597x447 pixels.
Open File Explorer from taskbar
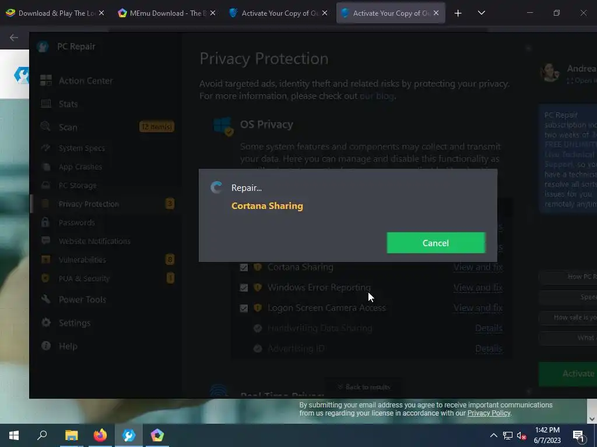pos(71,435)
